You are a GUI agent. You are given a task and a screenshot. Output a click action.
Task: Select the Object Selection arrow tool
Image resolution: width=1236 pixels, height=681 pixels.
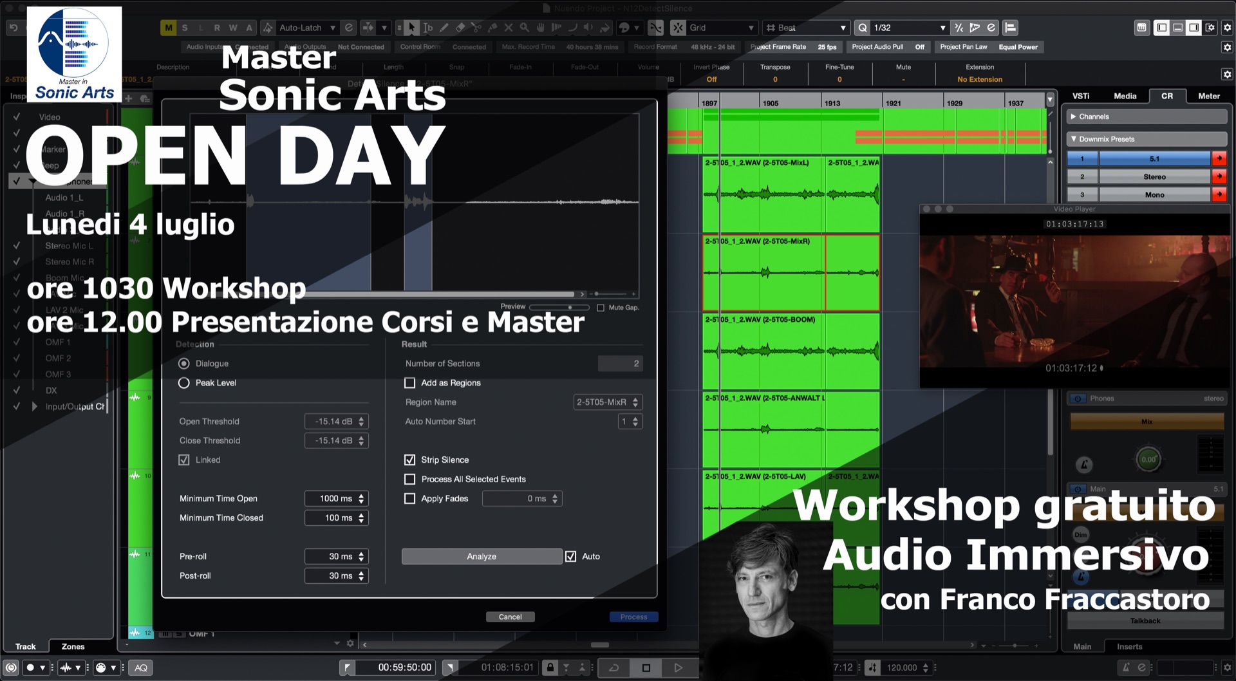[x=412, y=28]
